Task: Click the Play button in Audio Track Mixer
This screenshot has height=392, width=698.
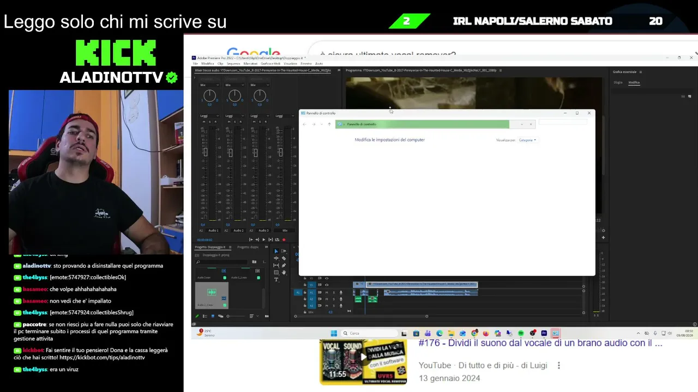Action: coord(264,240)
